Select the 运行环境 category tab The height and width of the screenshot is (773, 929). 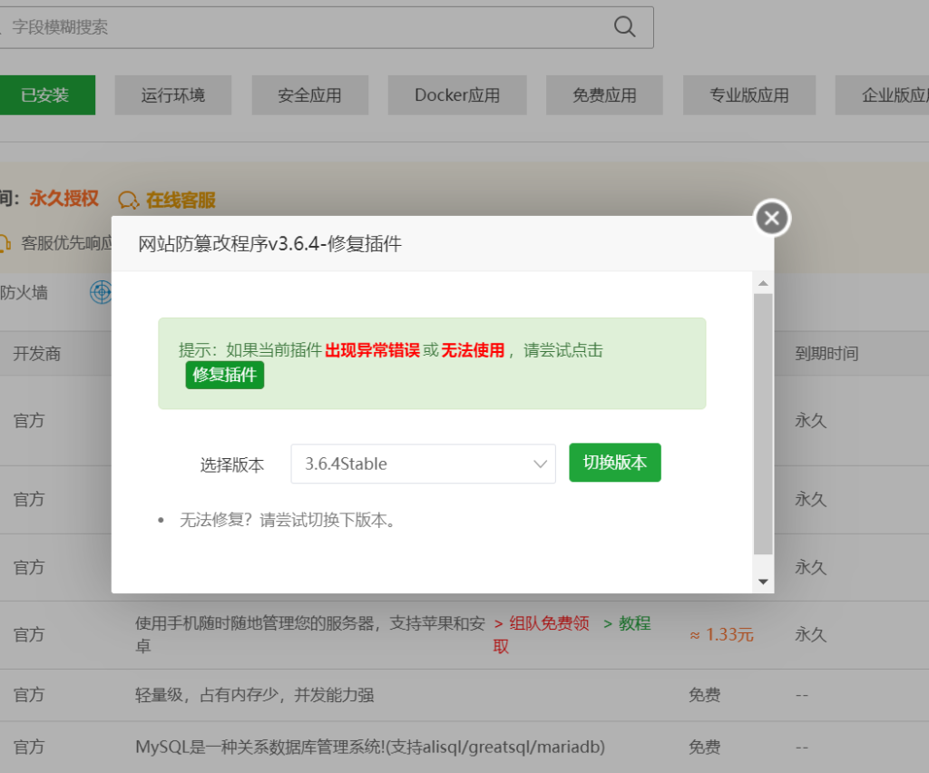(x=173, y=95)
